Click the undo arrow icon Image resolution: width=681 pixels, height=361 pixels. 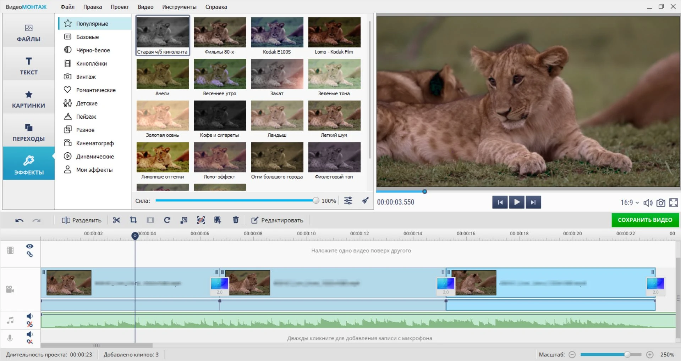pyautogui.click(x=19, y=220)
